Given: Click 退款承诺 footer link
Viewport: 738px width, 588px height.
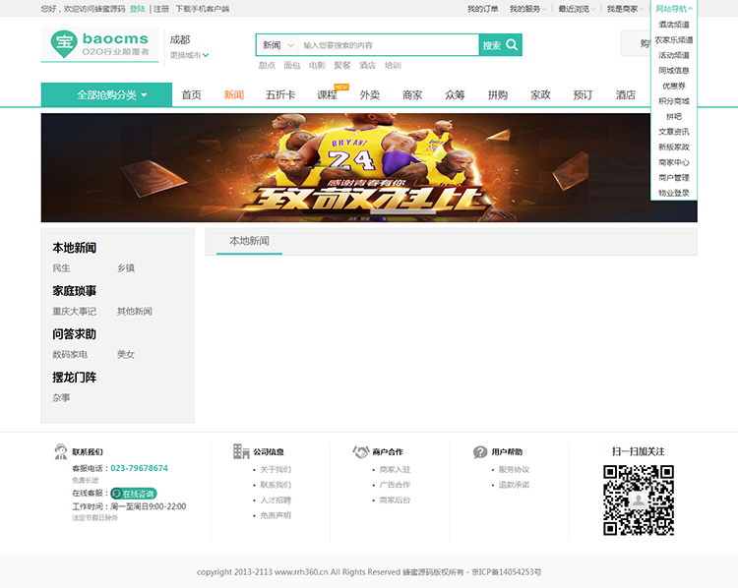Looking at the screenshot, I should [514, 485].
